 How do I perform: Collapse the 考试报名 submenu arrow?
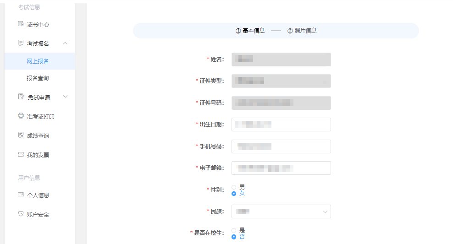pos(65,43)
